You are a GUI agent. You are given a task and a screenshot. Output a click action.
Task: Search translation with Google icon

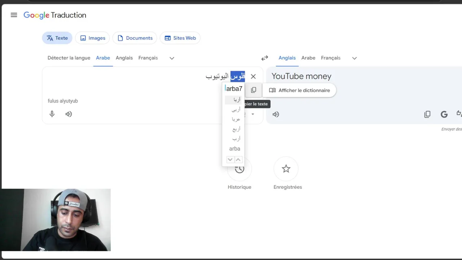tap(444, 114)
